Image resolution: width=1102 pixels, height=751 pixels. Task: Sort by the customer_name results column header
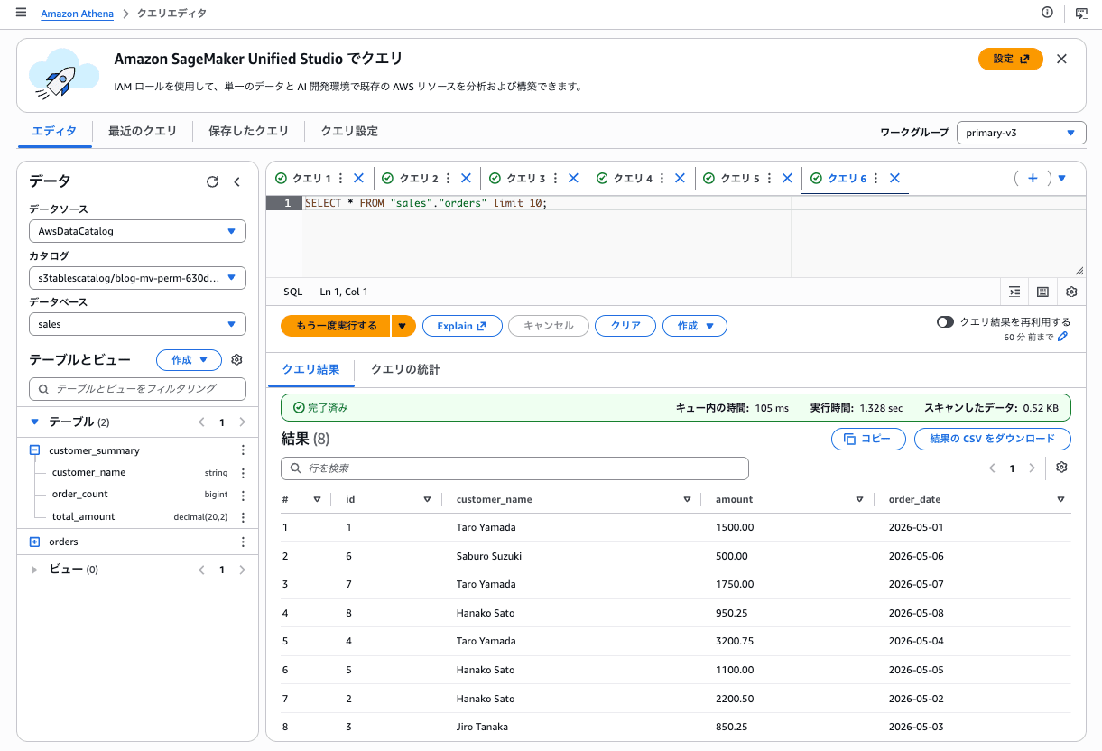494,499
